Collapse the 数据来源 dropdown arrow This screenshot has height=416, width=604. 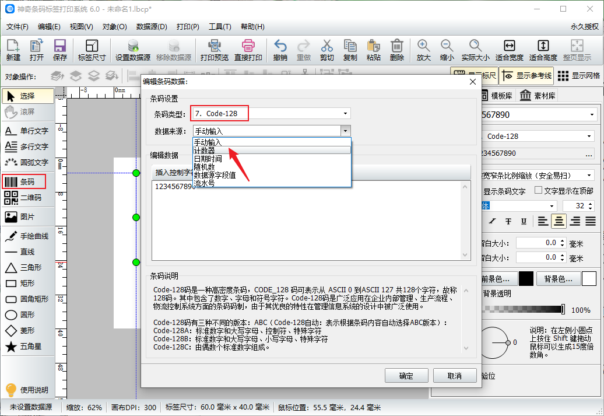click(x=346, y=131)
